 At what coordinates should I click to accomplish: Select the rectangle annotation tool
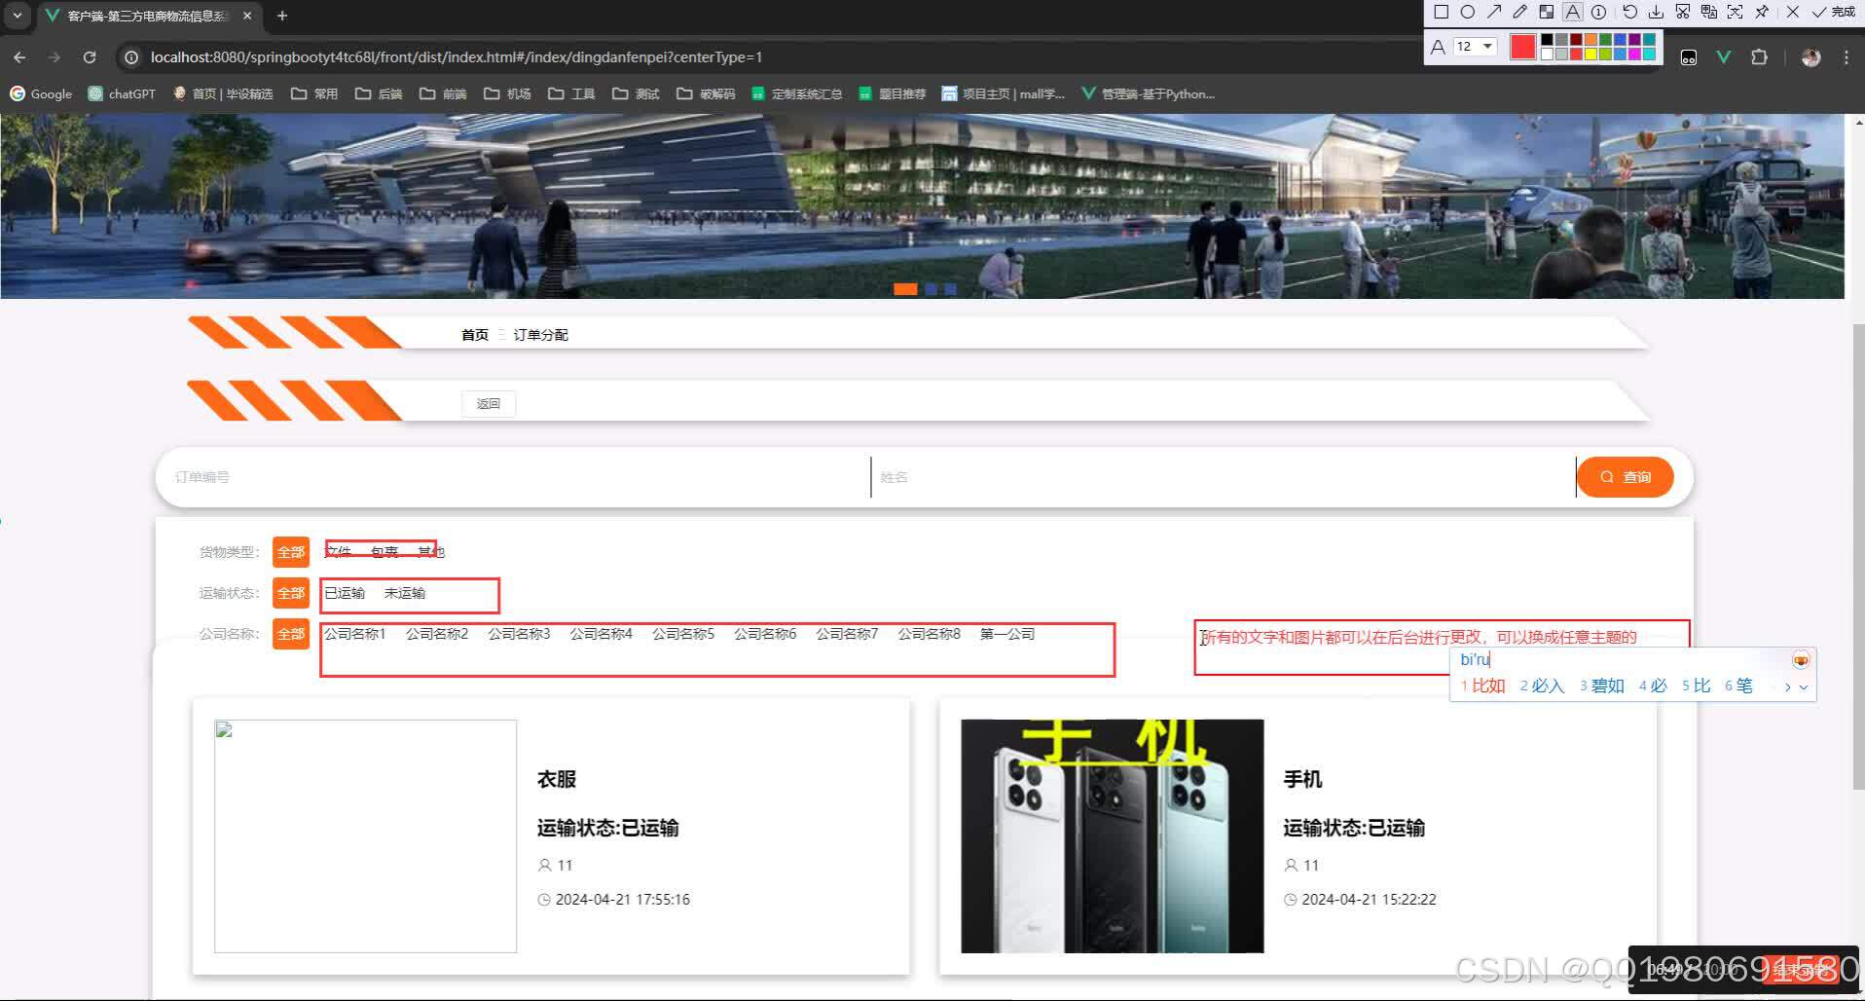[x=1442, y=12]
